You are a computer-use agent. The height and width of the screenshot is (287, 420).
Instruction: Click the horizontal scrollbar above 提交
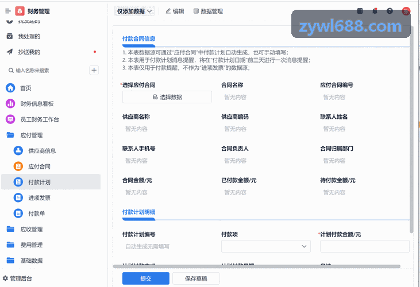tap(257, 266)
